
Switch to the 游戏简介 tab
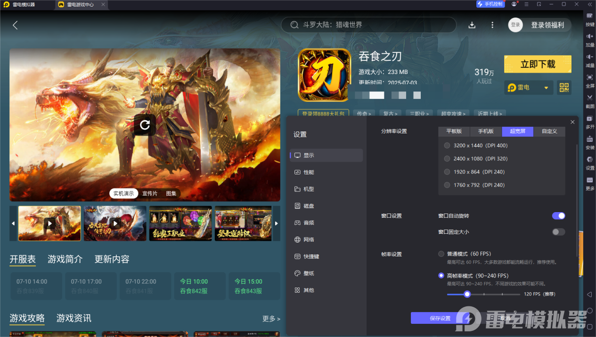pyautogui.click(x=65, y=259)
